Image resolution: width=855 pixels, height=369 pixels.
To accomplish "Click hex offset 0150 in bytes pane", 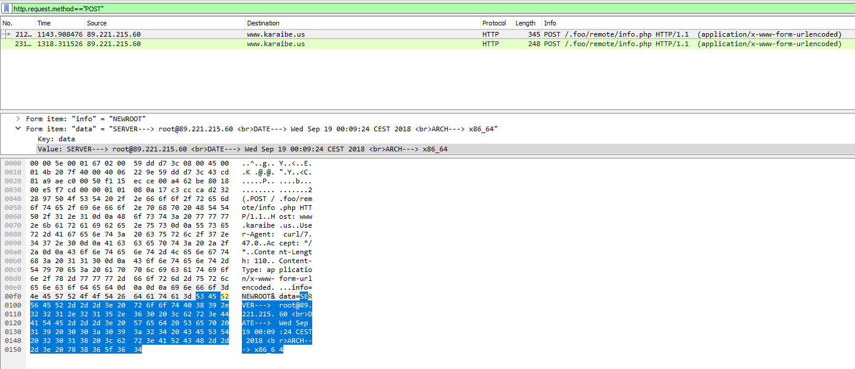I will click(12, 349).
